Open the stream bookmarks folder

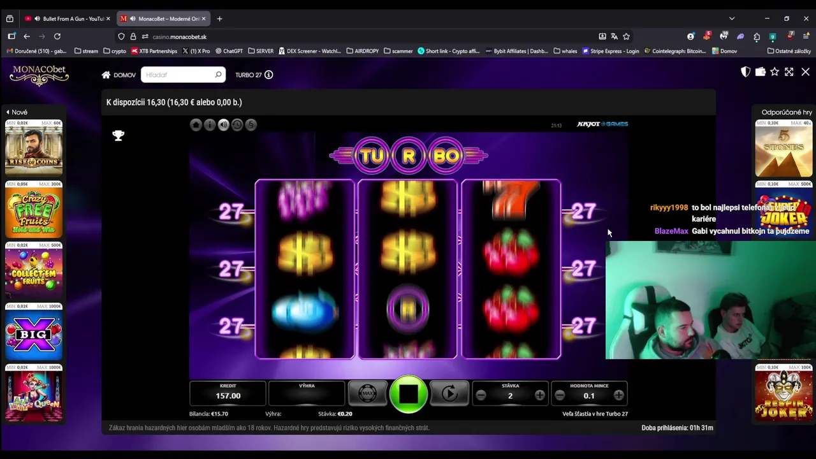(x=86, y=51)
